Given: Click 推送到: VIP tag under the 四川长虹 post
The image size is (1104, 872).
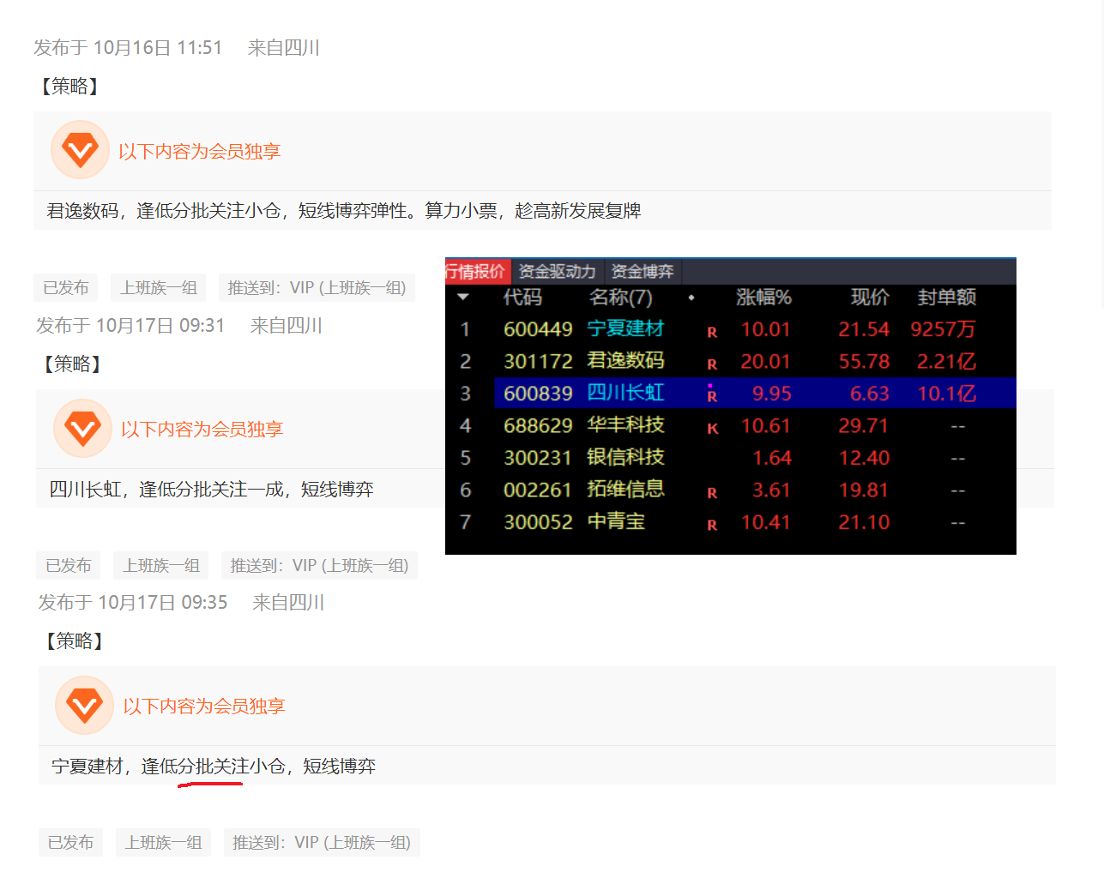Looking at the screenshot, I should (x=319, y=566).
